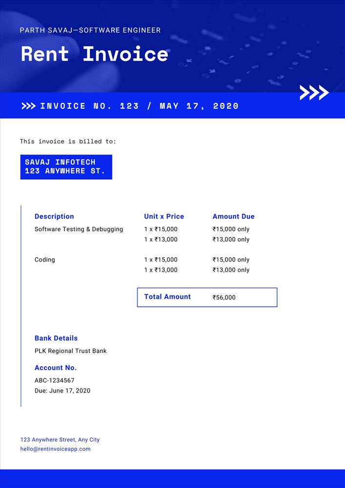Image resolution: width=345 pixels, height=488 pixels.
Task: Select the Due: June 17, 2020 text
Action: (62, 390)
